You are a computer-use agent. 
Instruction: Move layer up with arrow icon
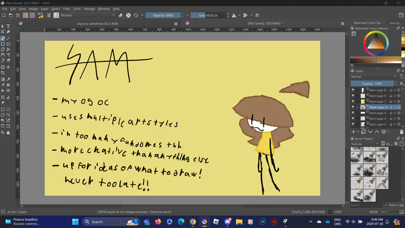pyautogui.click(x=376, y=132)
